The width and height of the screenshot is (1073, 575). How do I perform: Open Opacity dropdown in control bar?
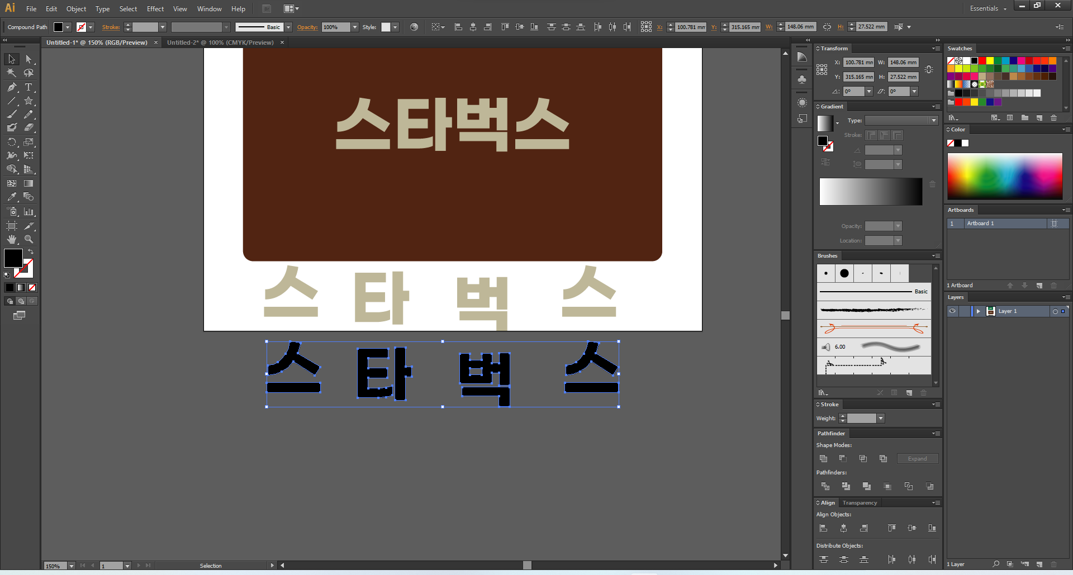[x=355, y=27]
